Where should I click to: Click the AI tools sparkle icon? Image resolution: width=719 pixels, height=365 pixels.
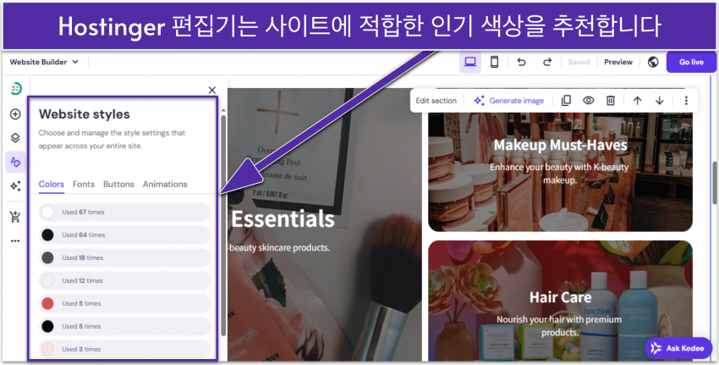[15, 186]
